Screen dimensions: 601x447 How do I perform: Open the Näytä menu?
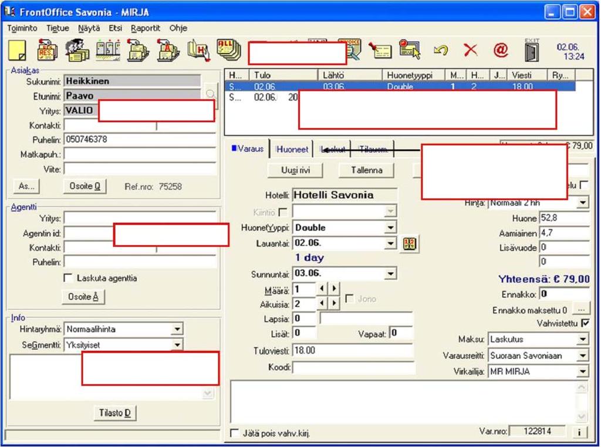(x=89, y=28)
